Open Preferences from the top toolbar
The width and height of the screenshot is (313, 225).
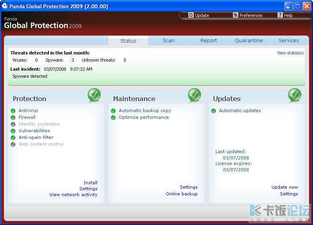236,15
